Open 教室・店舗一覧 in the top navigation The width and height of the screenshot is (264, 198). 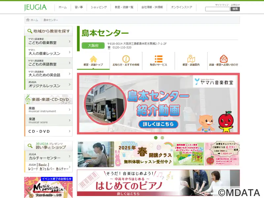pyautogui.click(x=124, y=7)
